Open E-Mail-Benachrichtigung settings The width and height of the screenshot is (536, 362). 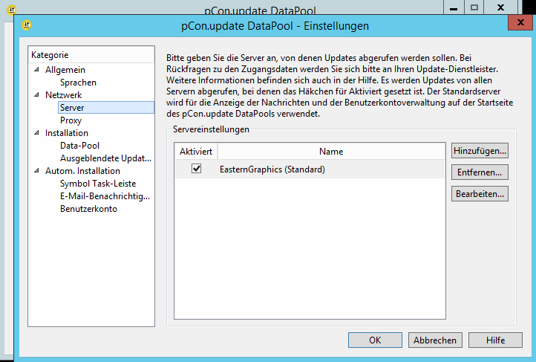105,196
